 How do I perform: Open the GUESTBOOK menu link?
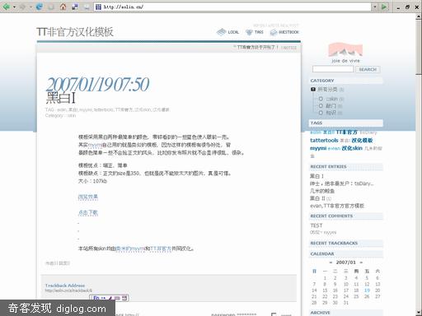coord(288,32)
